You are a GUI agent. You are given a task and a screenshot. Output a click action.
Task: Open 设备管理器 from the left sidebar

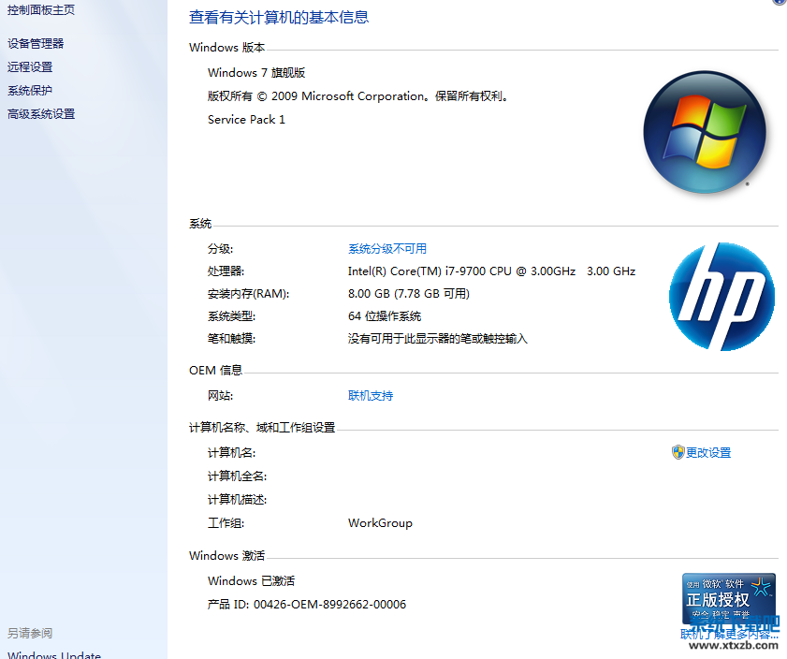(x=36, y=43)
